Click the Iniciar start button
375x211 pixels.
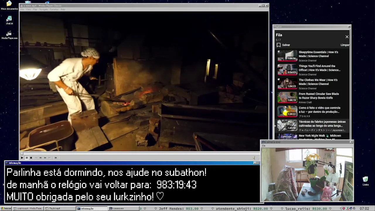tap(6, 209)
